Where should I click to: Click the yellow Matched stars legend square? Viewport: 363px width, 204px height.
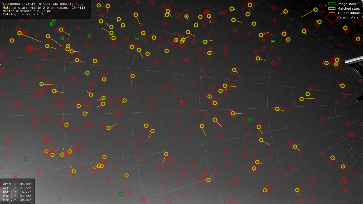click(x=332, y=8)
